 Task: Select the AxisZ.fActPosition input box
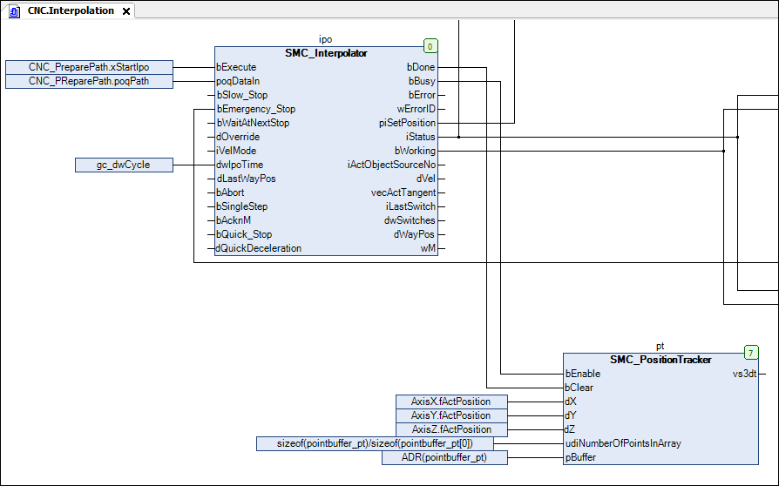450,429
